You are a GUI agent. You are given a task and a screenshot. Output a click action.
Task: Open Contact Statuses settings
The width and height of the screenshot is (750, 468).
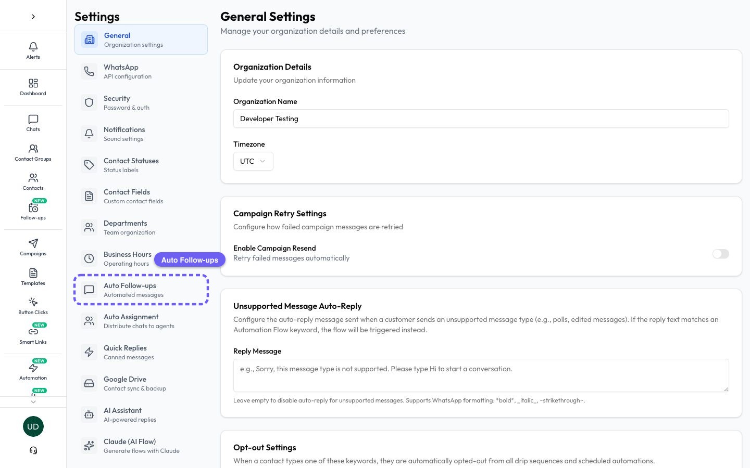click(141, 165)
